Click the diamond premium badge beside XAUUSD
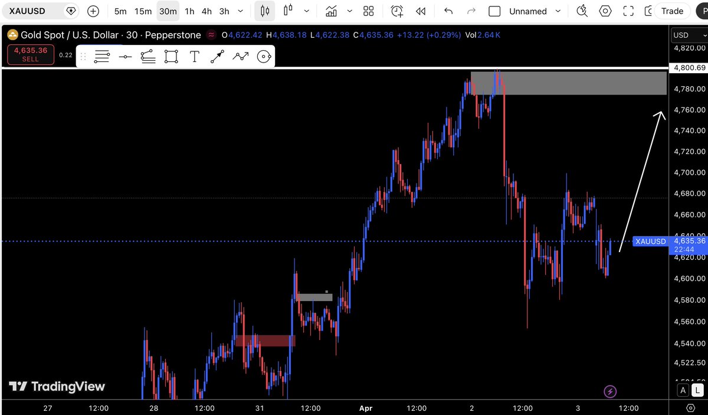Viewport: 708px width, 415px height. click(71, 11)
